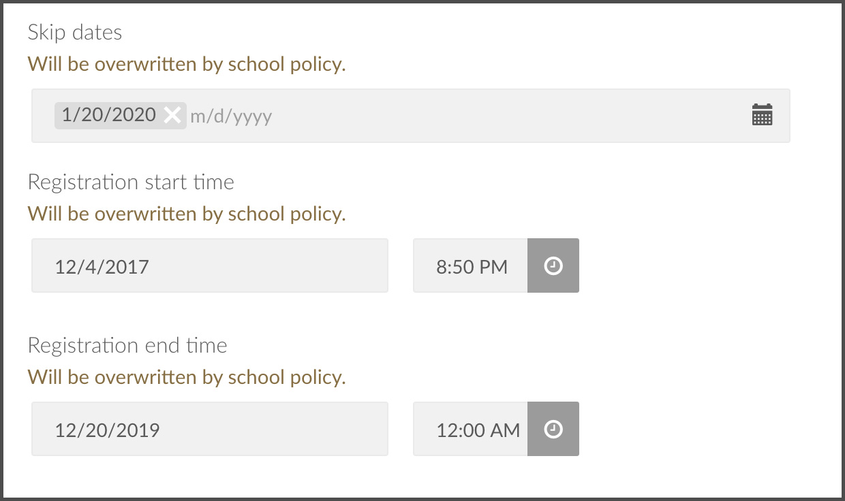Click the 8:50 PM start time field
Viewport: 845px width, 501px height.
pos(471,265)
